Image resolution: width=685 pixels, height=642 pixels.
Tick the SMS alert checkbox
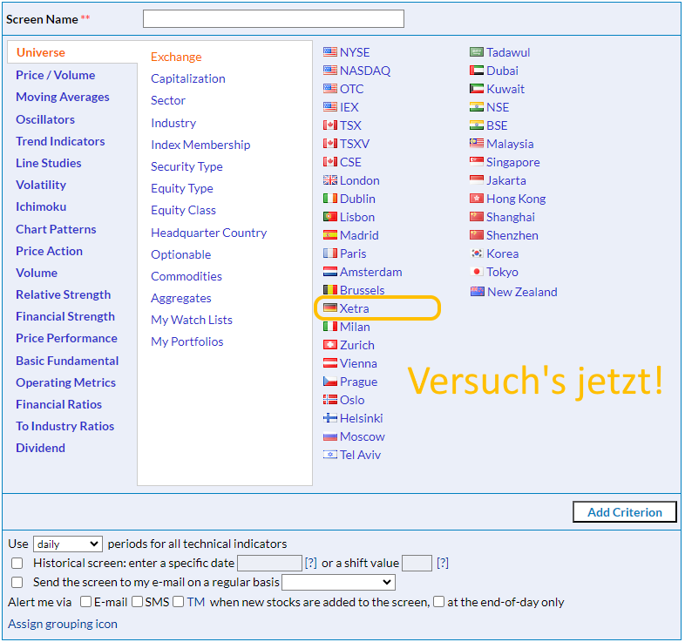point(137,602)
